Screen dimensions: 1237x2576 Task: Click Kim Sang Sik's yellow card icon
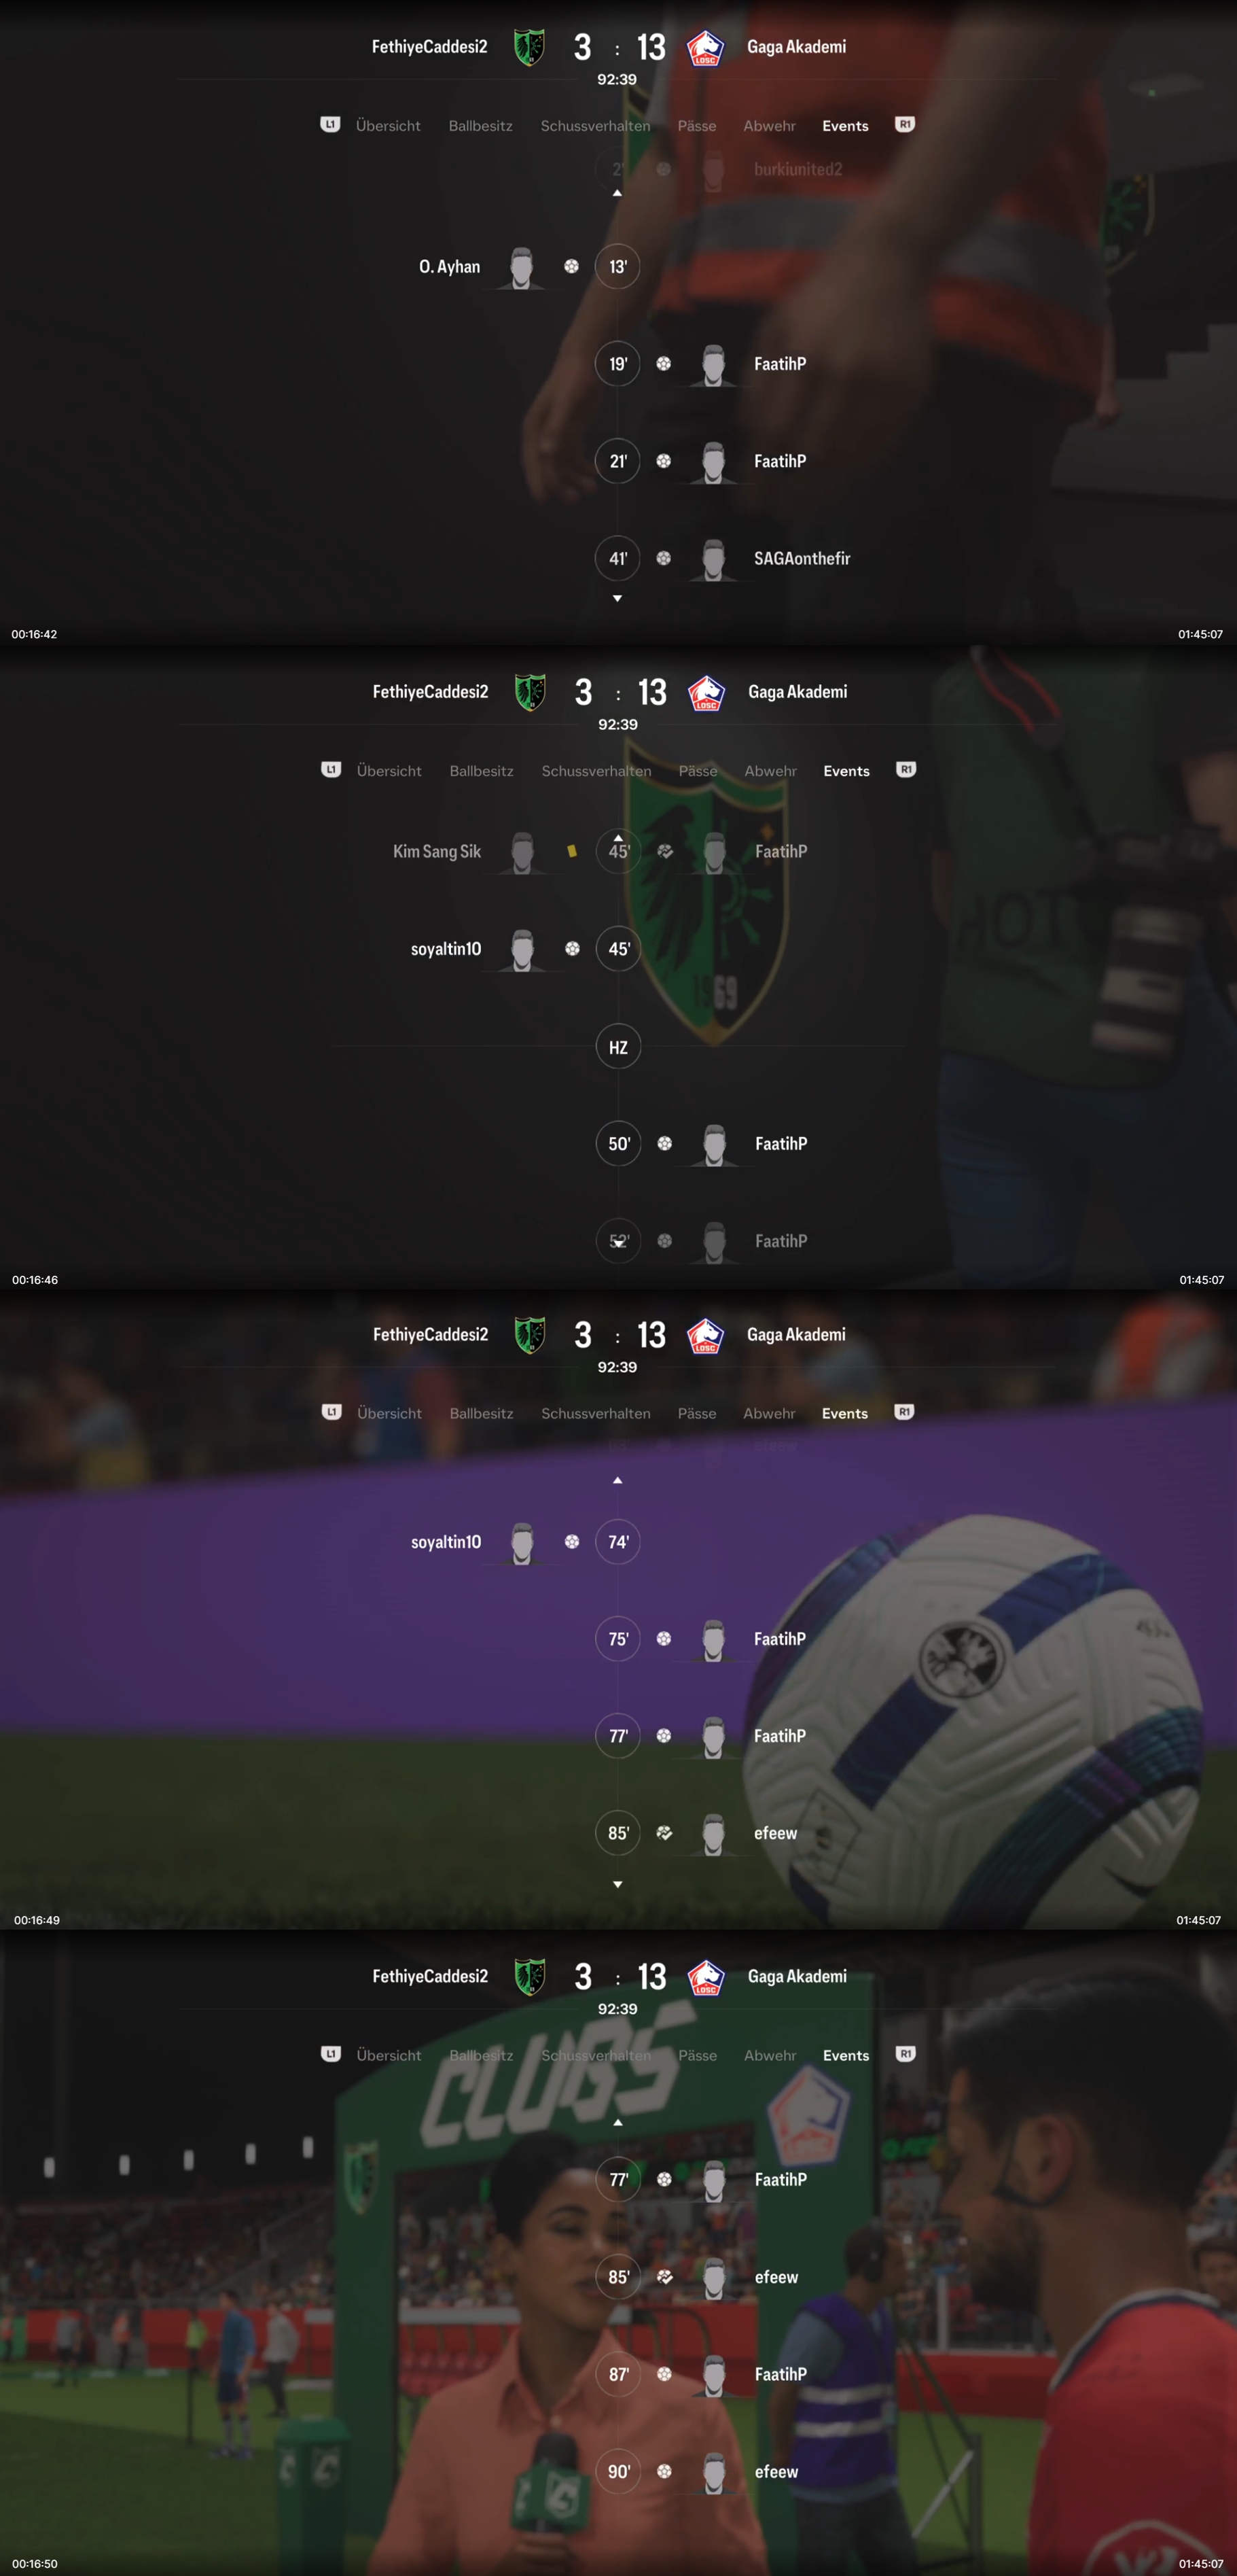click(571, 851)
